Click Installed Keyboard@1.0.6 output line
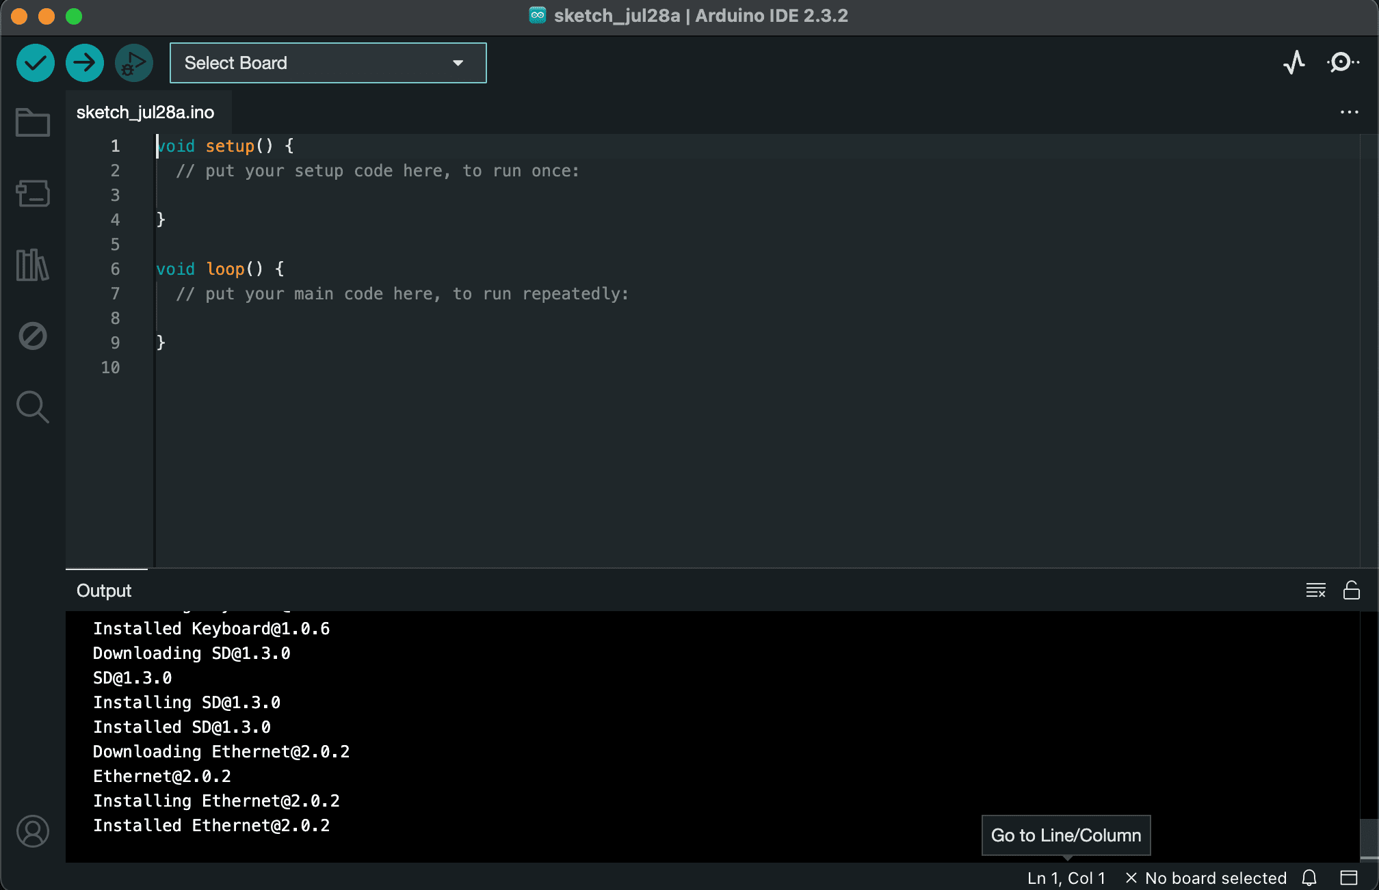This screenshot has height=890, width=1379. [211, 629]
